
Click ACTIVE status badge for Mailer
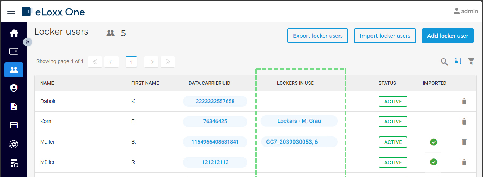pyautogui.click(x=393, y=142)
